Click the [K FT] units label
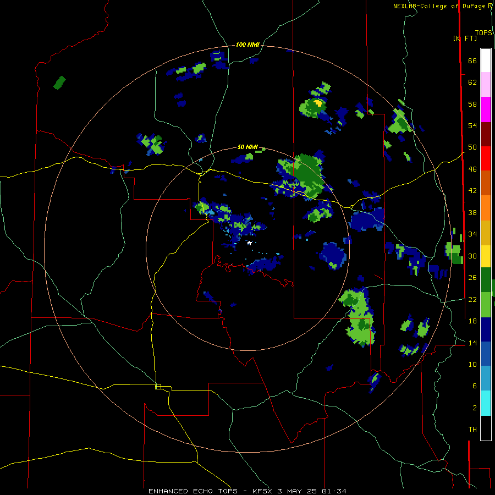 click(x=465, y=38)
